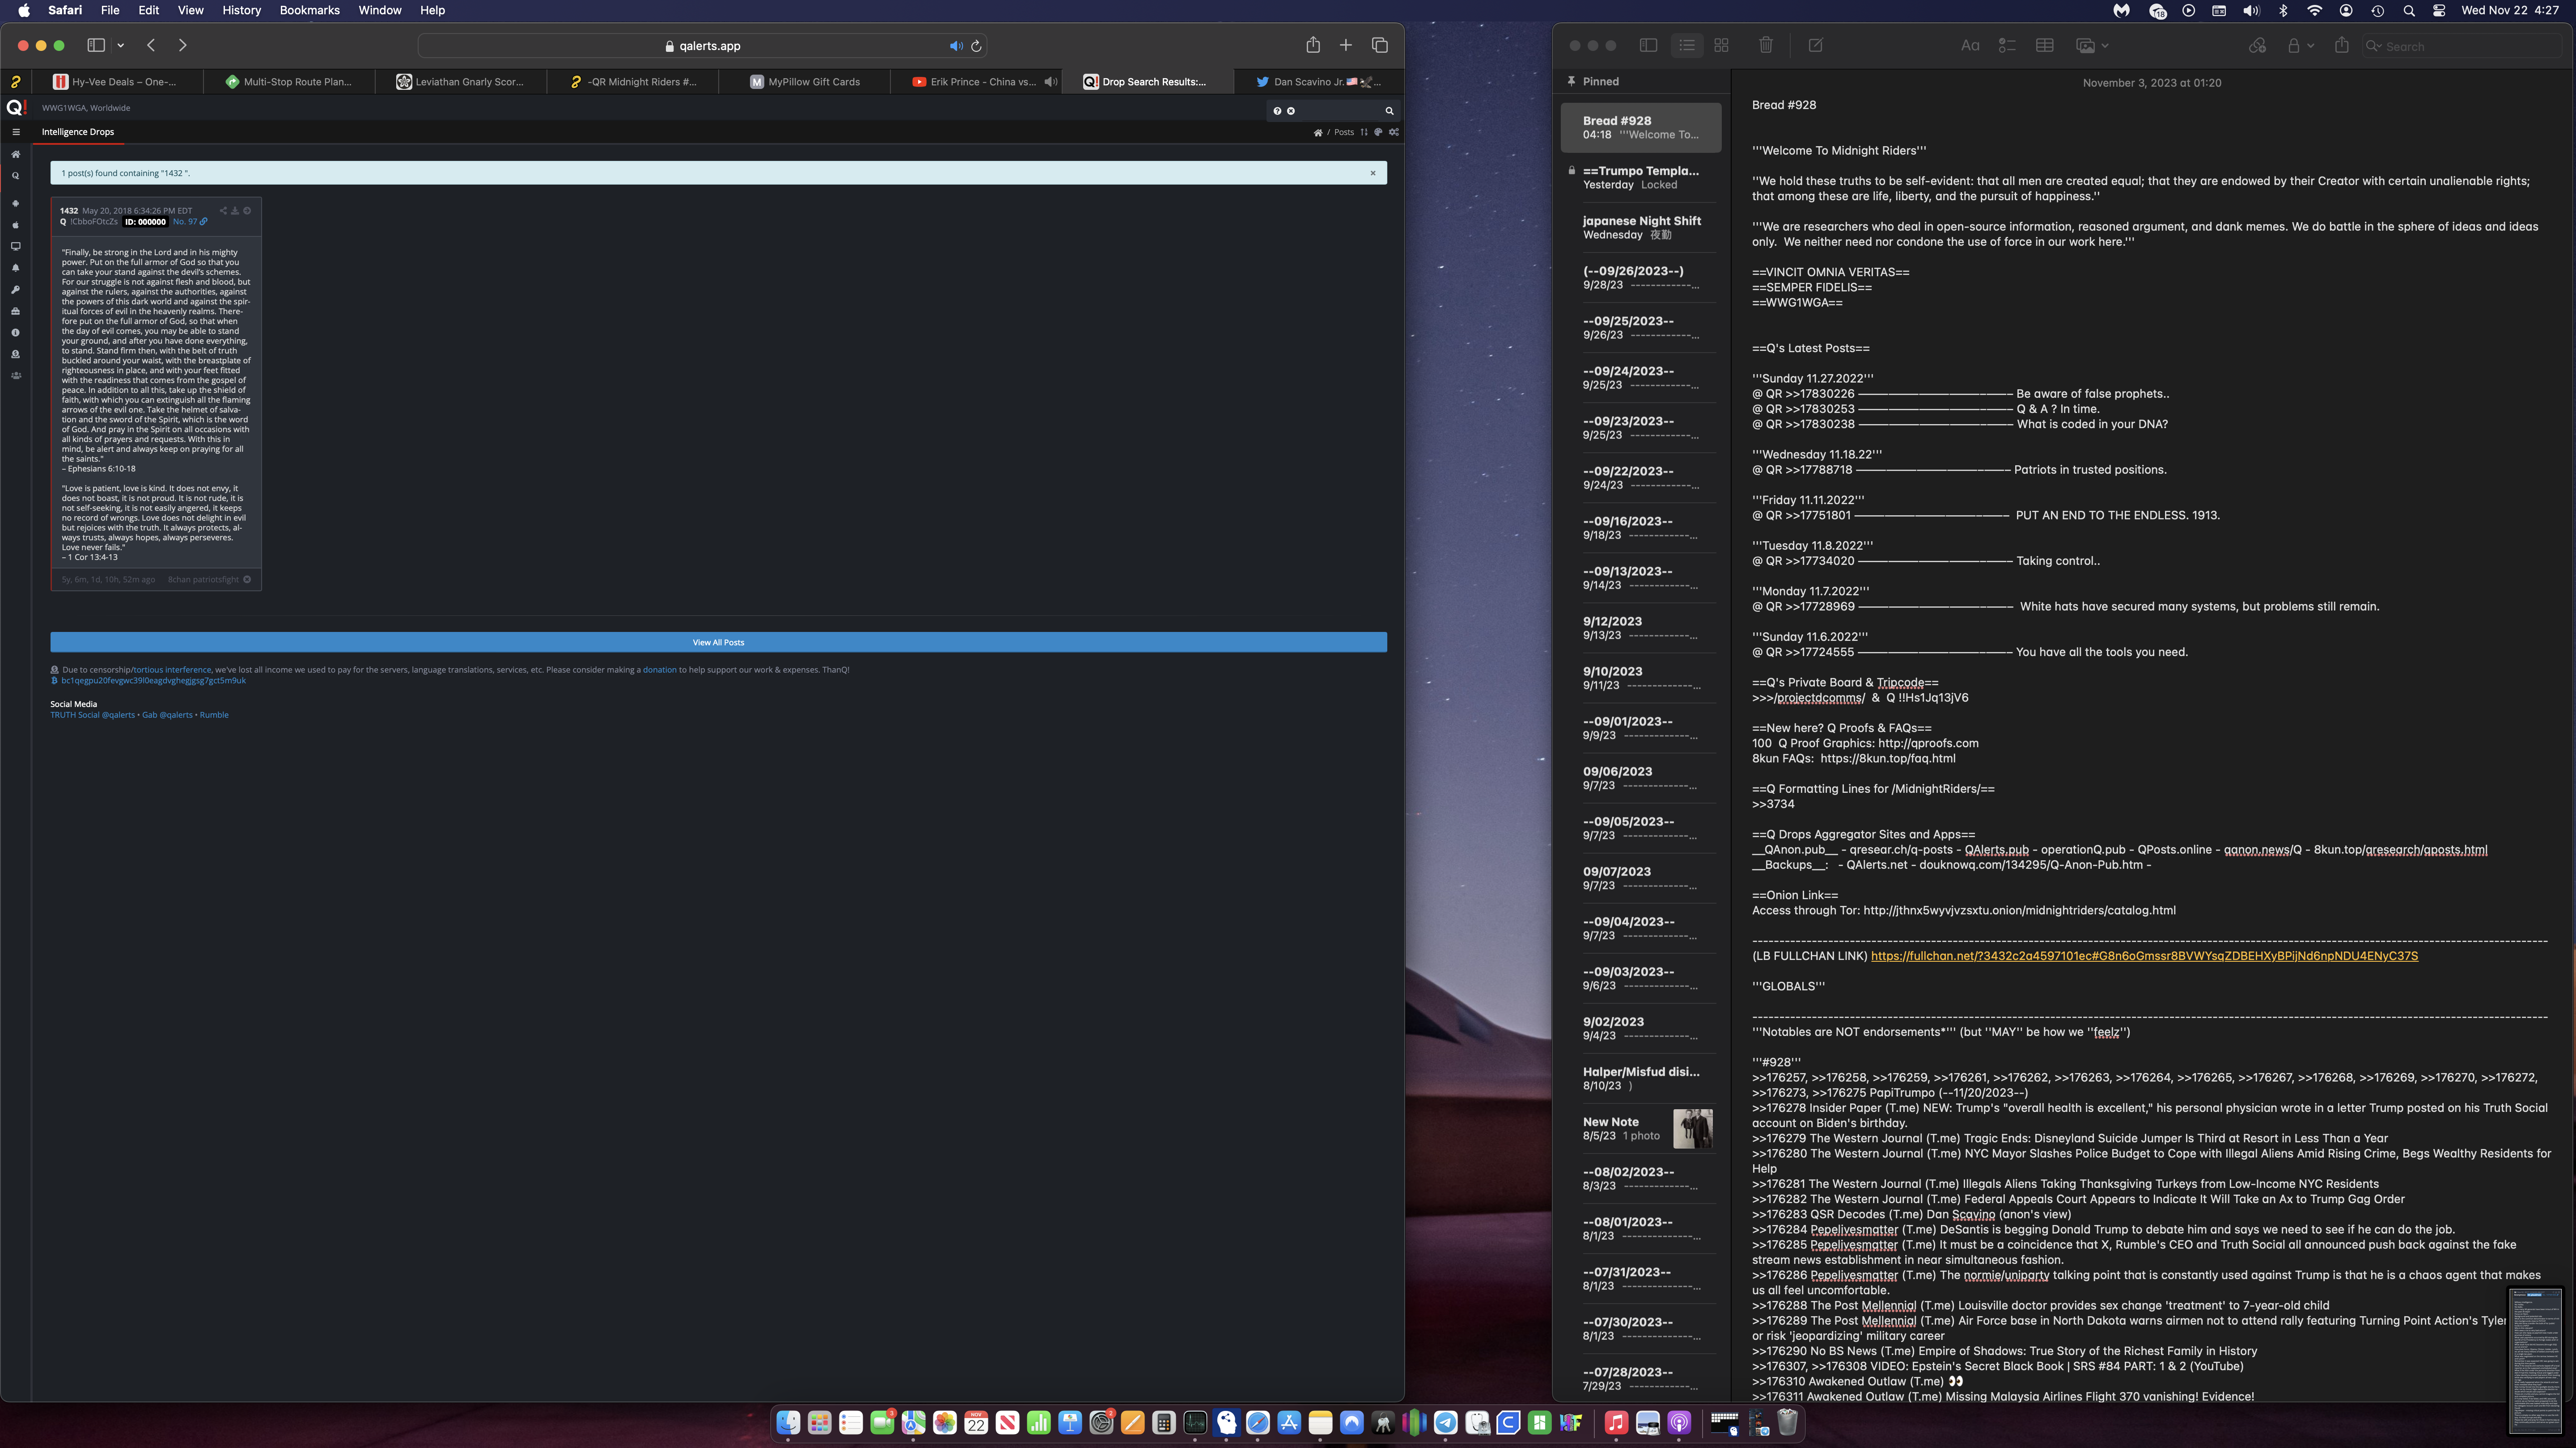Click the Q! site logo
The height and width of the screenshot is (1448, 2576).
[16, 108]
